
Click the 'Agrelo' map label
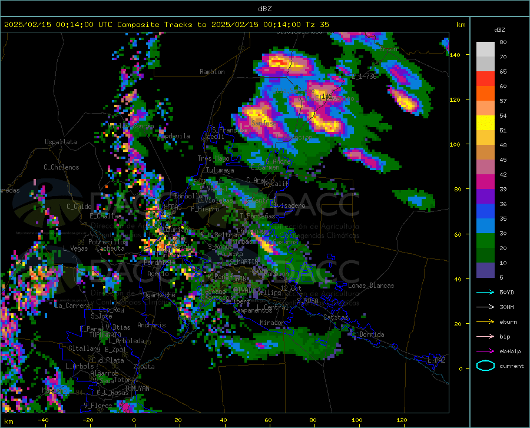pyautogui.click(x=158, y=274)
